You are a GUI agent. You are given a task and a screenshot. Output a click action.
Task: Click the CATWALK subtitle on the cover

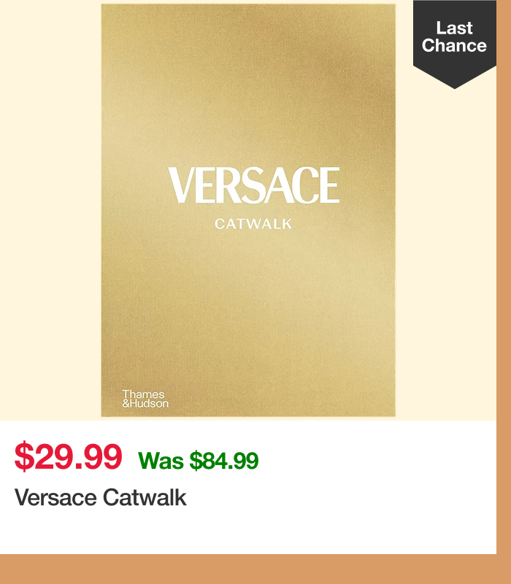pyautogui.click(x=253, y=224)
